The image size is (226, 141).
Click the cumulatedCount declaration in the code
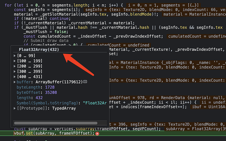point(54,36)
